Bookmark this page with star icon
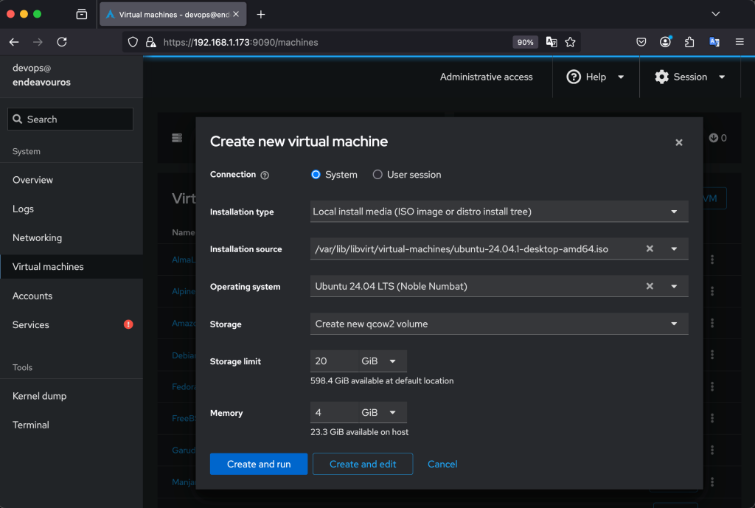 pyautogui.click(x=570, y=42)
